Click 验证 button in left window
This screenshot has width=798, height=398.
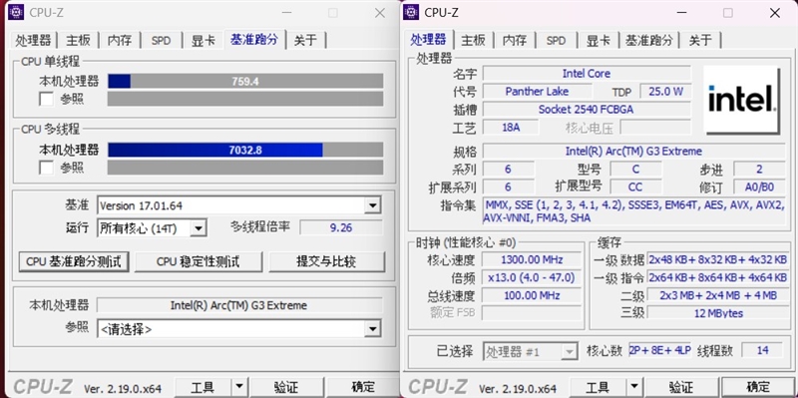click(x=286, y=387)
